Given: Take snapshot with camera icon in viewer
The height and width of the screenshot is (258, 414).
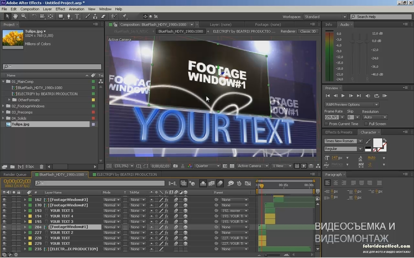Looking at the screenshot, I should tap(175, 166).
